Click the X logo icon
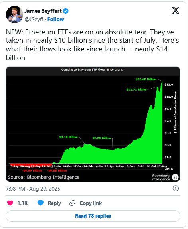 (x=176, y=10)
